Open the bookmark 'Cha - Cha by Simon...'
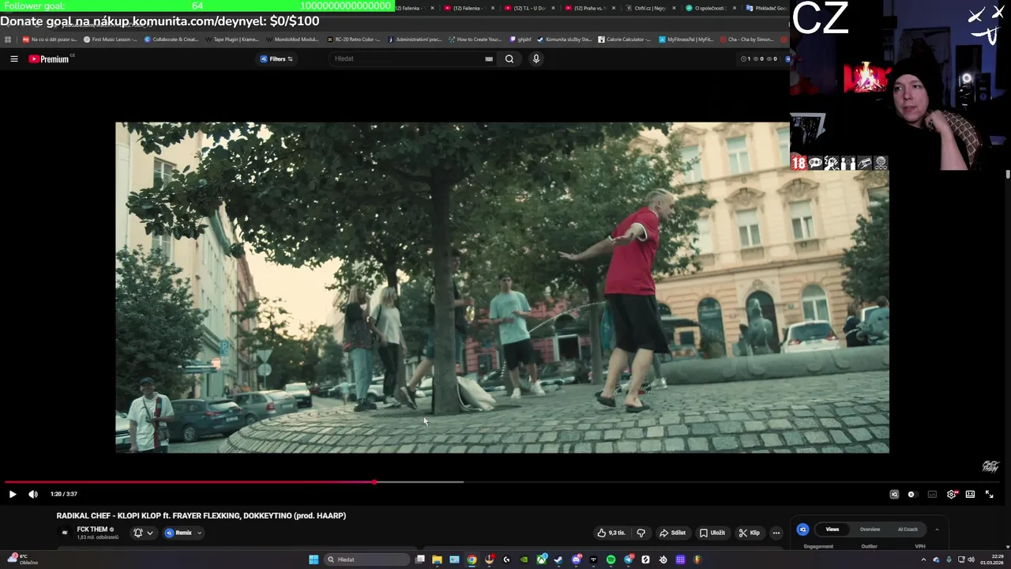Viewport: 1011px width, 569px height. (x=747, y=39)
